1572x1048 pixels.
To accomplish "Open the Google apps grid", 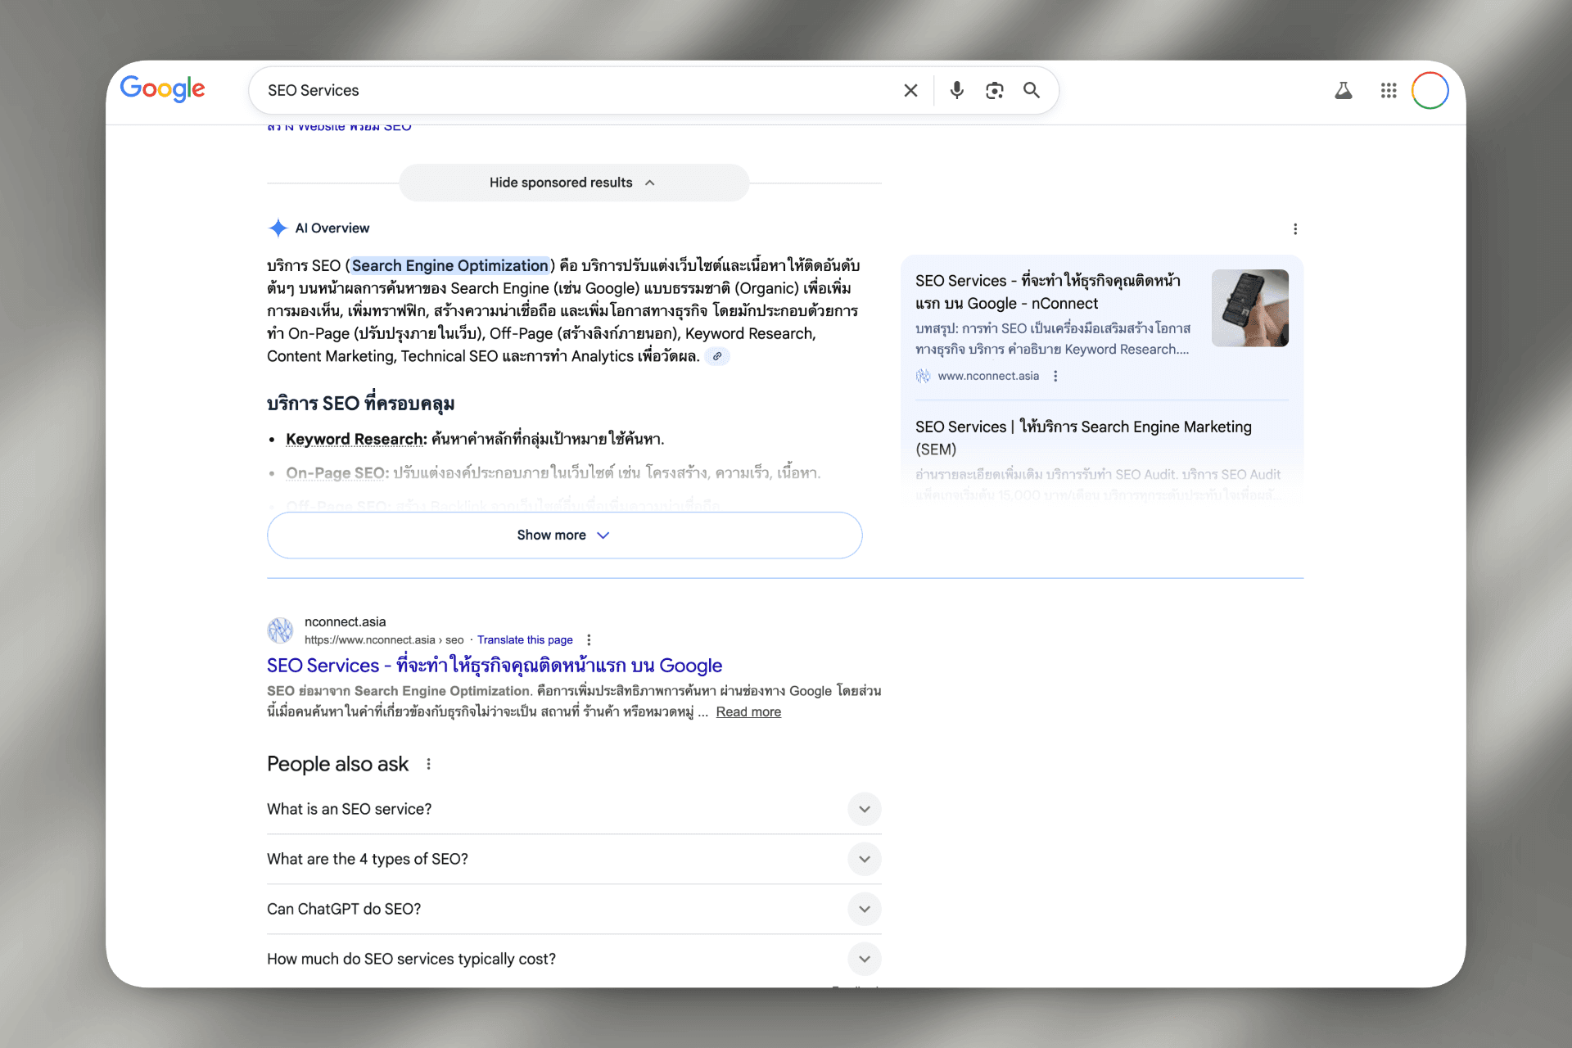I will pyautogui.click(x=1388, y=91).
